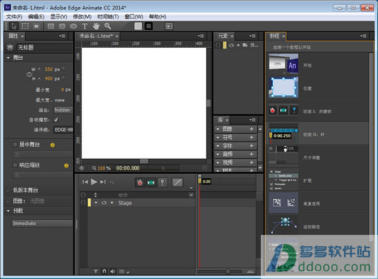Open the background color swatch in toolbar

coord(138,26)
